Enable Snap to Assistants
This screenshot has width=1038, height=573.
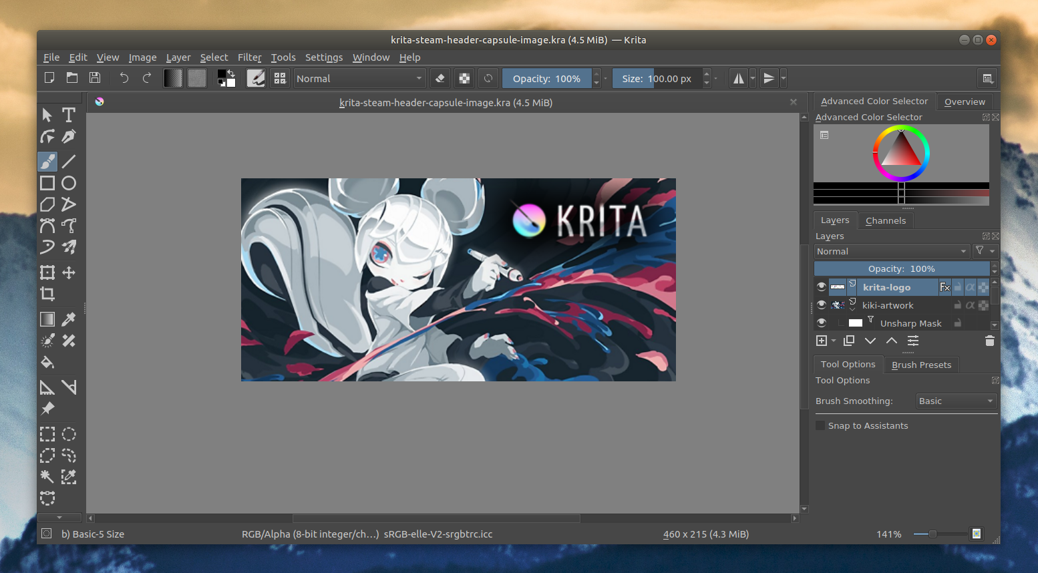pyautogui.click(x=820, y=425)
